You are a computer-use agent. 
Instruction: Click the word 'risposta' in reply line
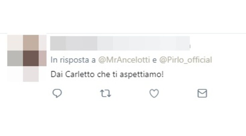[x=74, y=60]
